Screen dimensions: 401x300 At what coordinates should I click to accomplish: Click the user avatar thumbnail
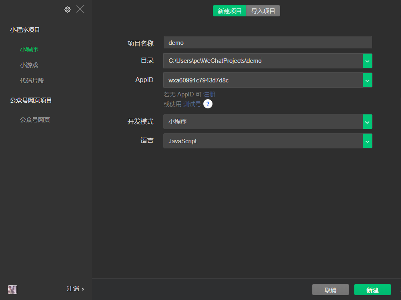[x=12, y=289]
